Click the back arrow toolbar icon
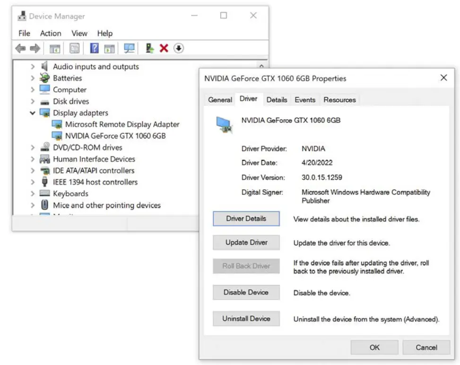This screenshot has width=460, height=365. click(20, 48)
